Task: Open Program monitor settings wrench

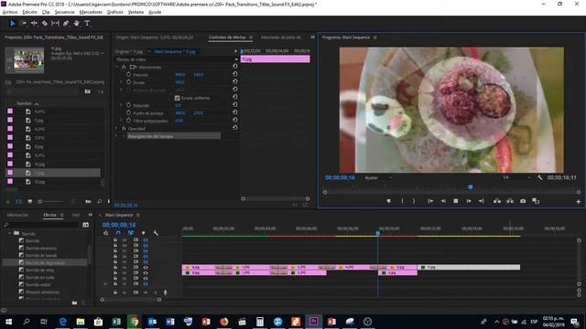Action: point(539,177)
